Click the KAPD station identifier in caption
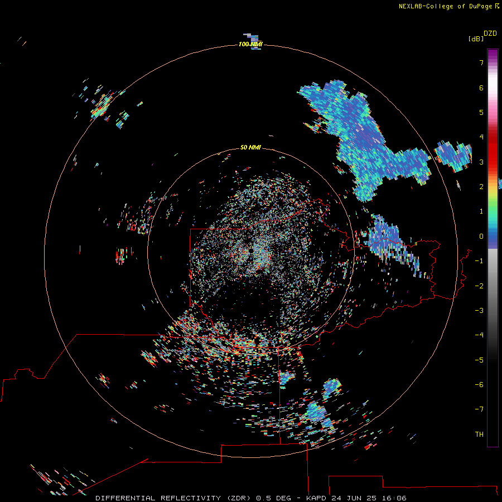 point(316,498)
